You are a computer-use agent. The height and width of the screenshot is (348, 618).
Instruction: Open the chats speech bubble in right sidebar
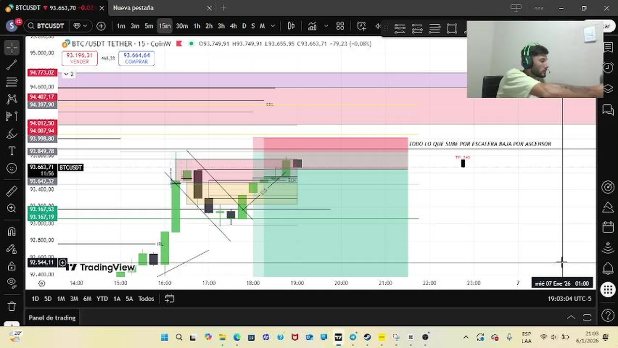608,111
